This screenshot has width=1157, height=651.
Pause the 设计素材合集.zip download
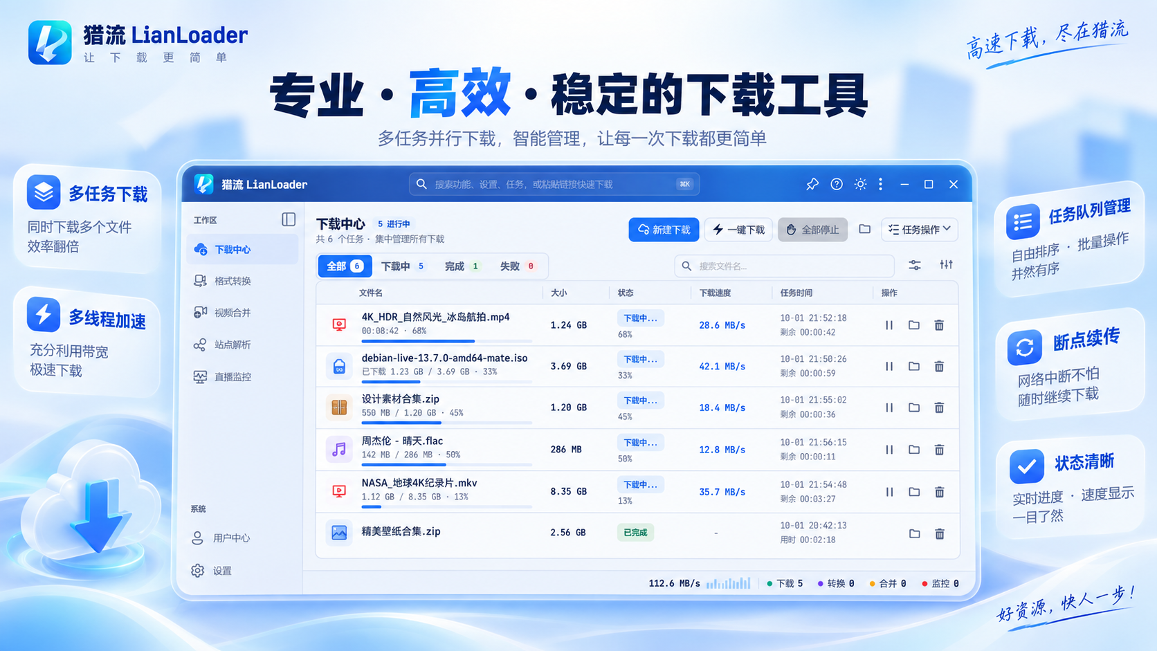[x=889, y=408]
